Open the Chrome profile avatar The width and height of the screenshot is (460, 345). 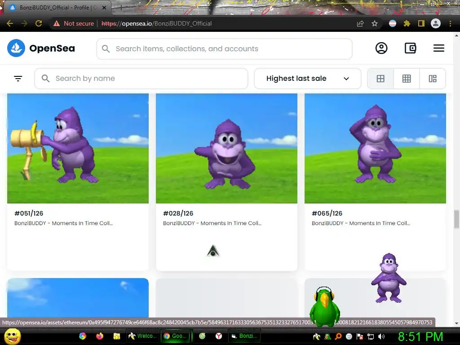tap(436, 23)
